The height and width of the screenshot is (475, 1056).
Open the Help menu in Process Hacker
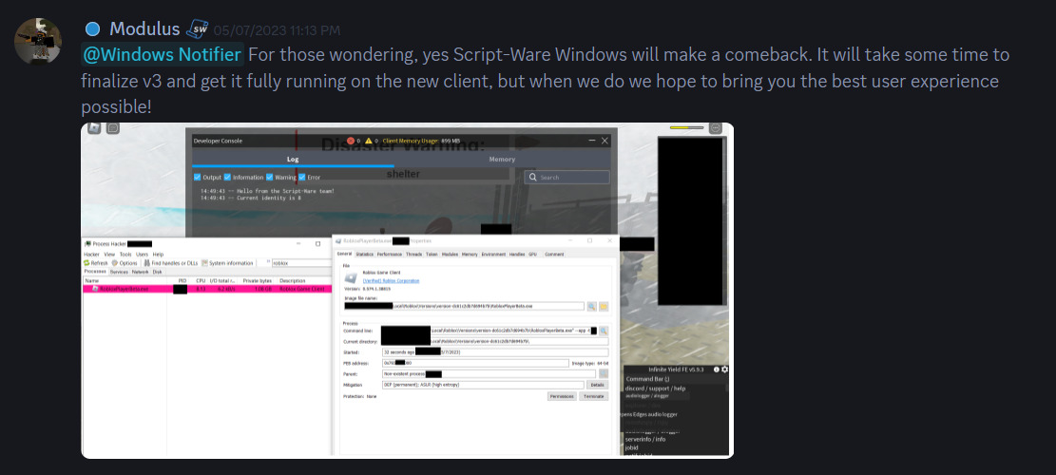click(159, 255)
